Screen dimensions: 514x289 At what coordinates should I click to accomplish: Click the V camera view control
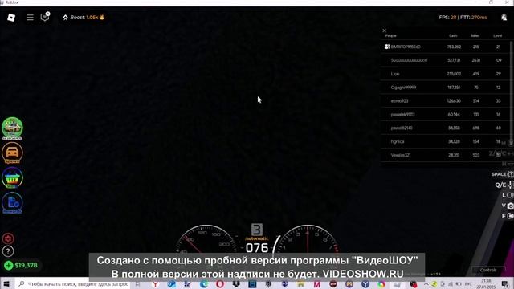click(508, 206)
